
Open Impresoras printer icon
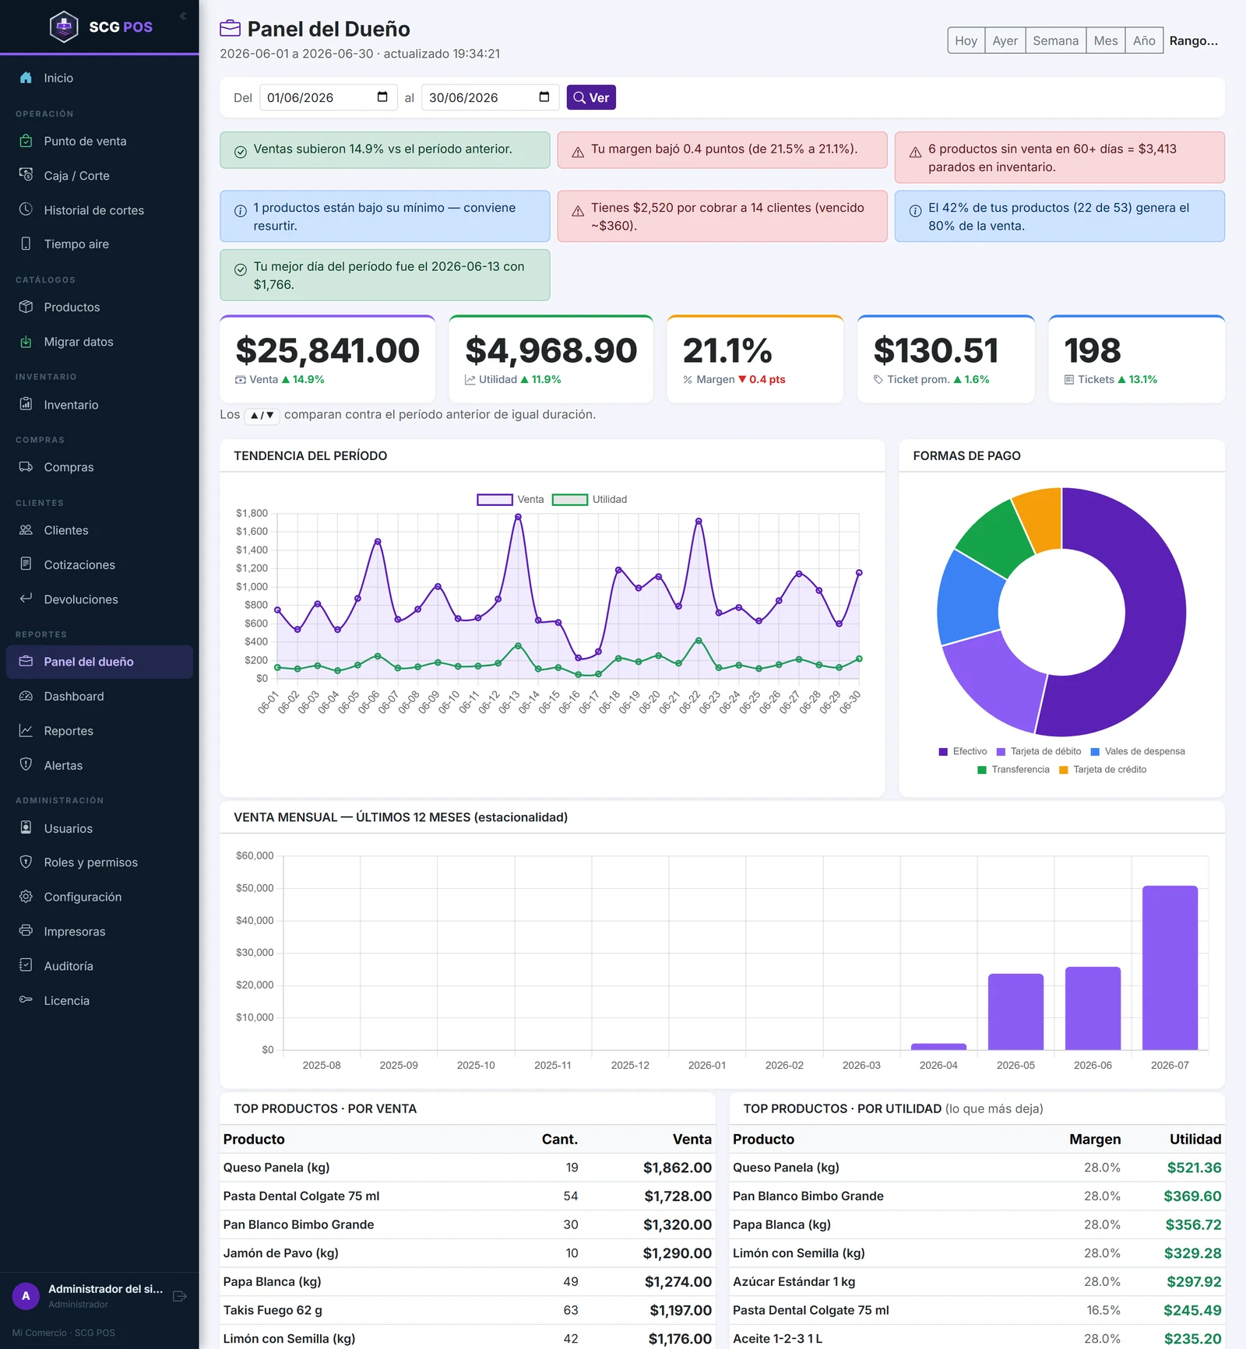(26, 931)
